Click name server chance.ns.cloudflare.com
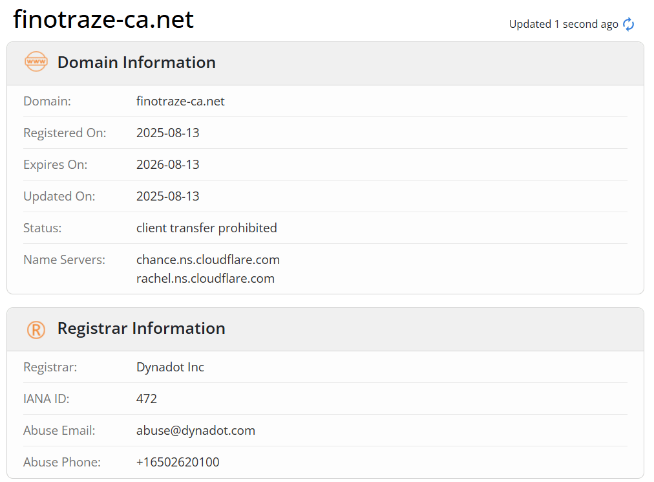Image resolution: width=654 pixels, height=482 pixels. click(207, 260)
